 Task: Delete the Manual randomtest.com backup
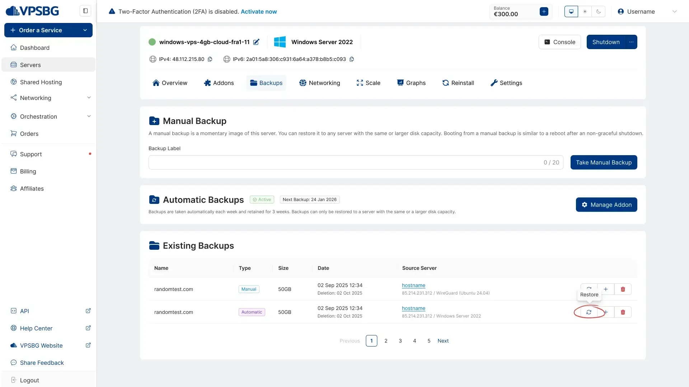tap(623, 289)
